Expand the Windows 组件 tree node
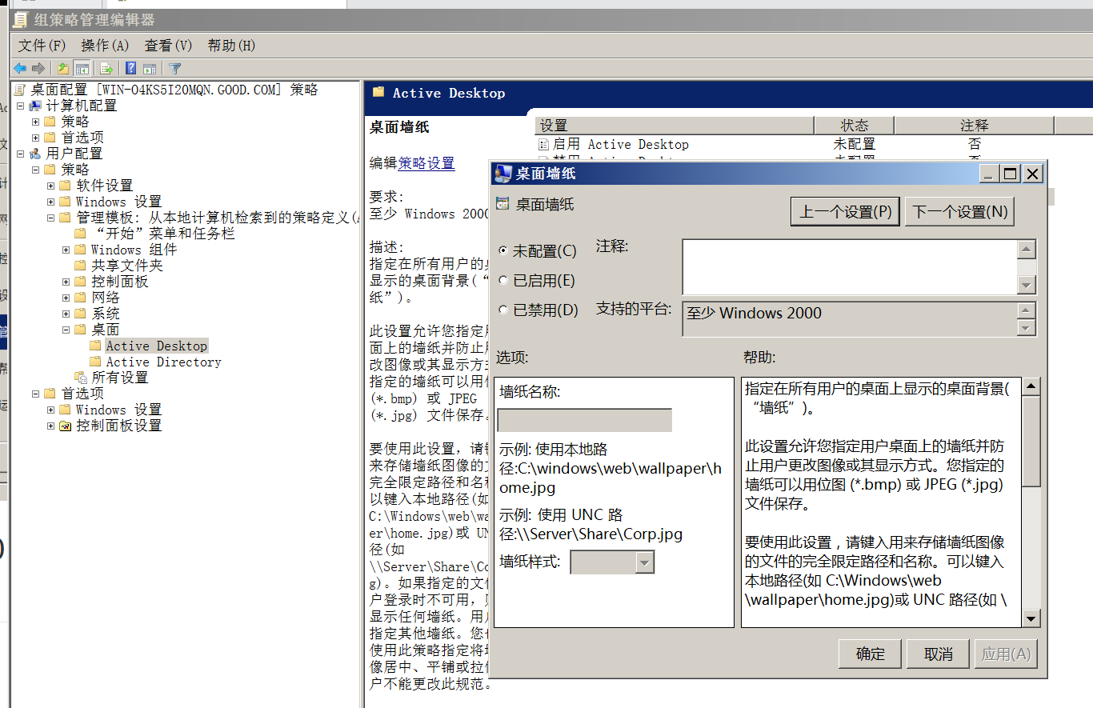Screen dimensions: 1093x708 (x=66, y=250)
